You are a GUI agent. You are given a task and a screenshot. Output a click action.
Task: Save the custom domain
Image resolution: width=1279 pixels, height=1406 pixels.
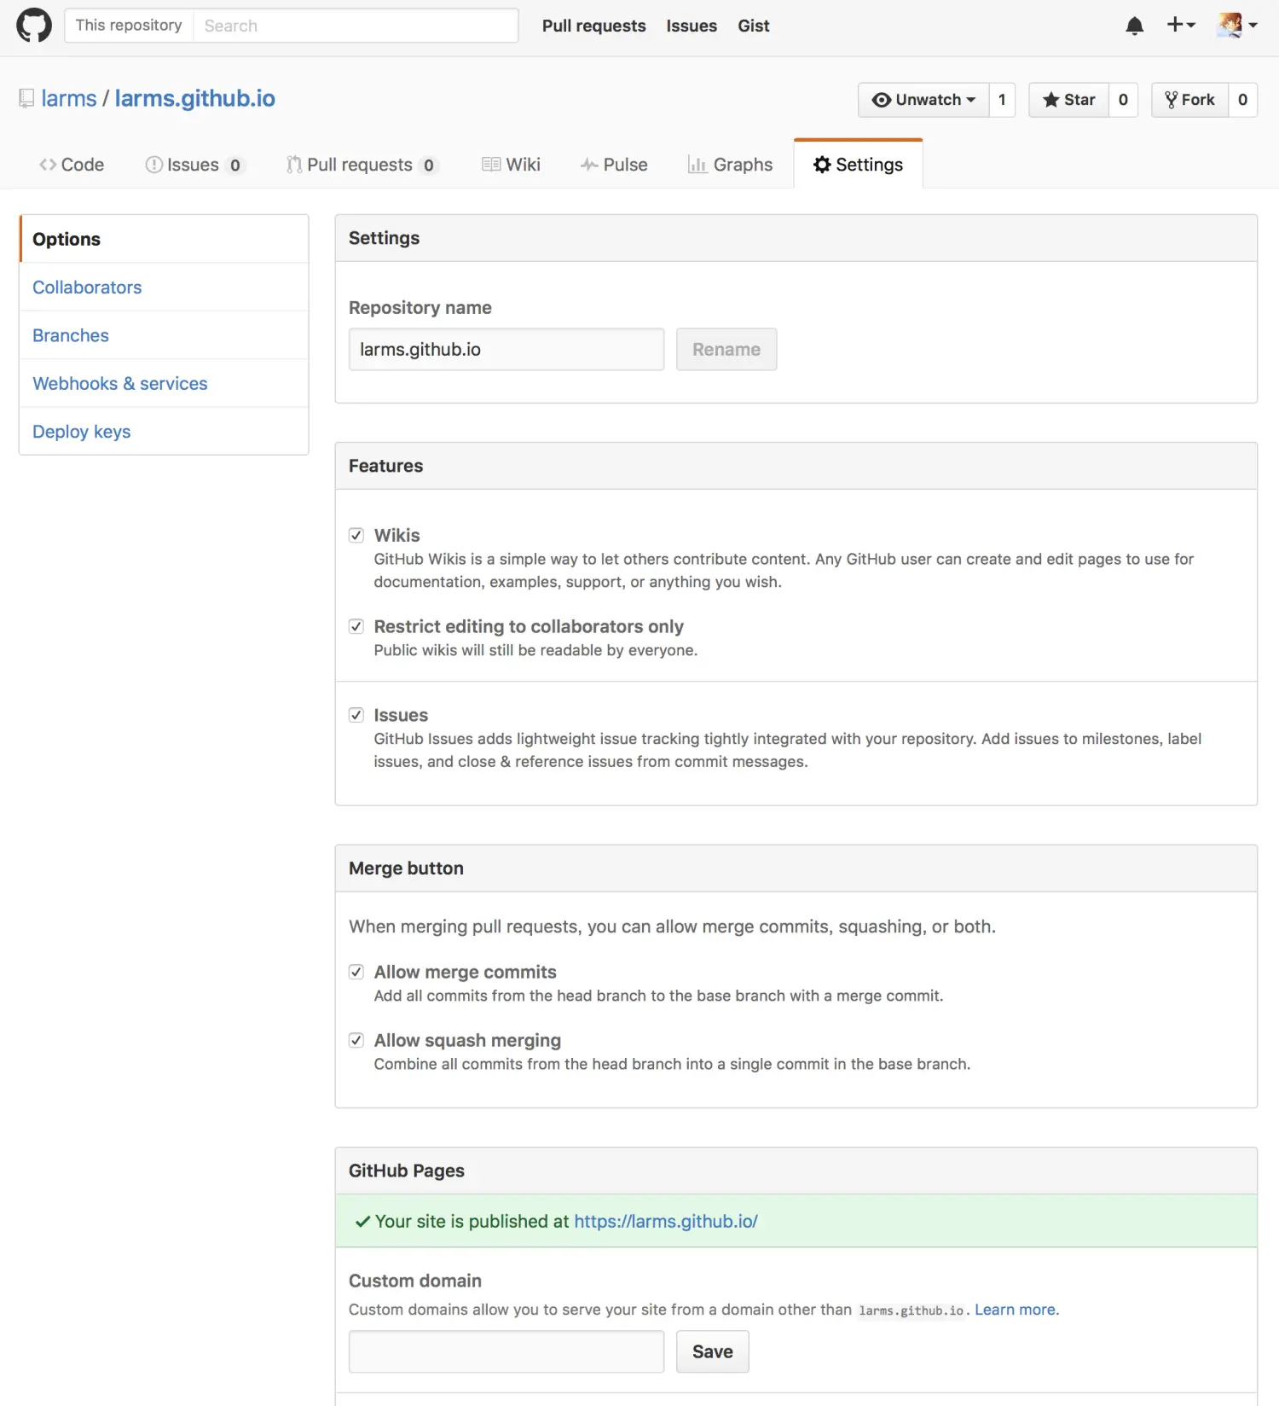(713, 1351)
